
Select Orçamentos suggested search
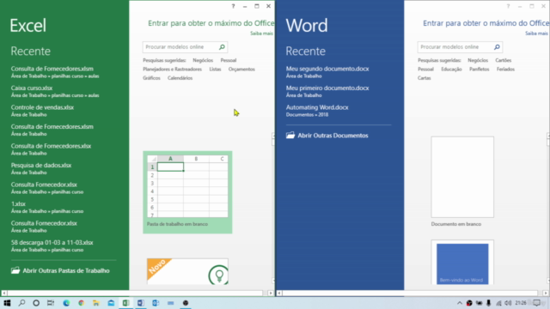241,69
